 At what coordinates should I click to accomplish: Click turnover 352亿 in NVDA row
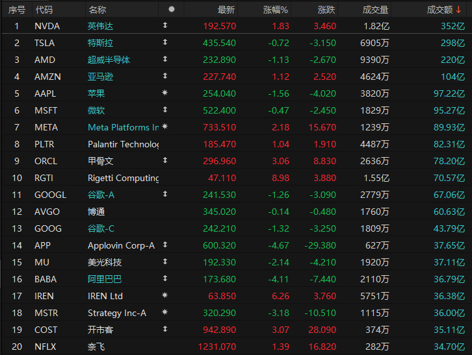click(452, 26)
